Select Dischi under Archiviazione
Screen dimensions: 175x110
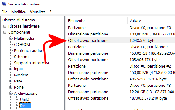tap(25, 105)
